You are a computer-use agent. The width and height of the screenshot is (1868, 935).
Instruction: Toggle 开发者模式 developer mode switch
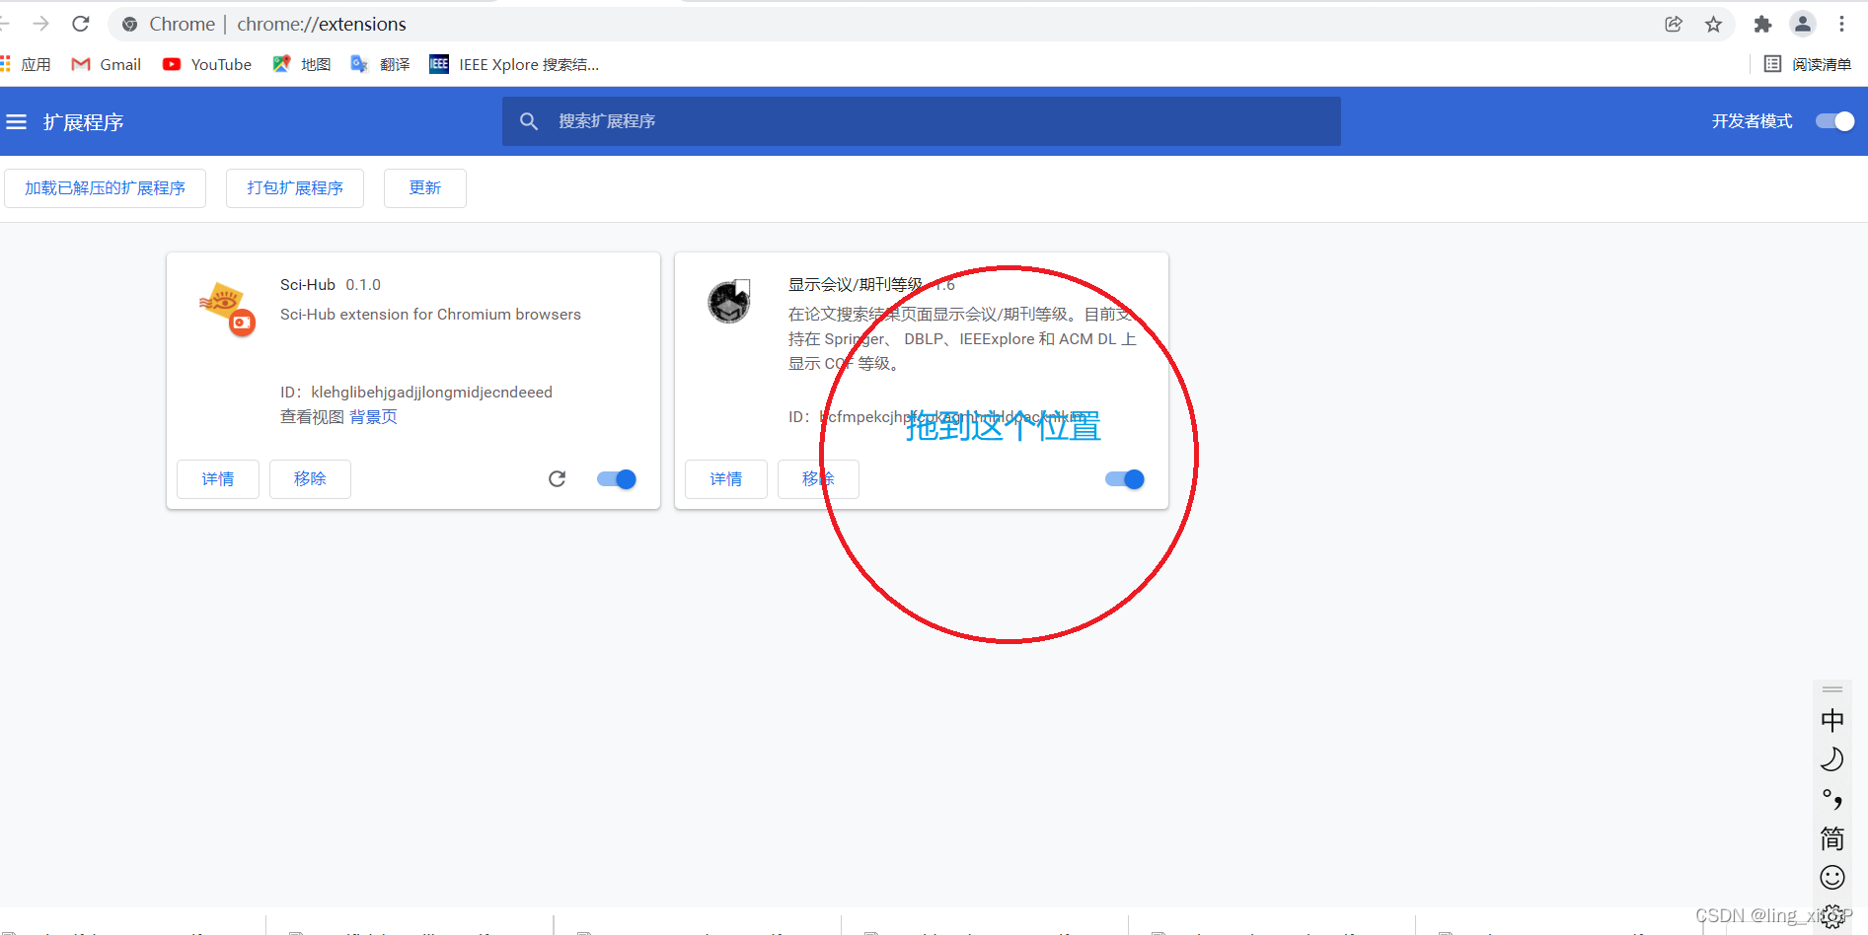tap(1835, 121)
